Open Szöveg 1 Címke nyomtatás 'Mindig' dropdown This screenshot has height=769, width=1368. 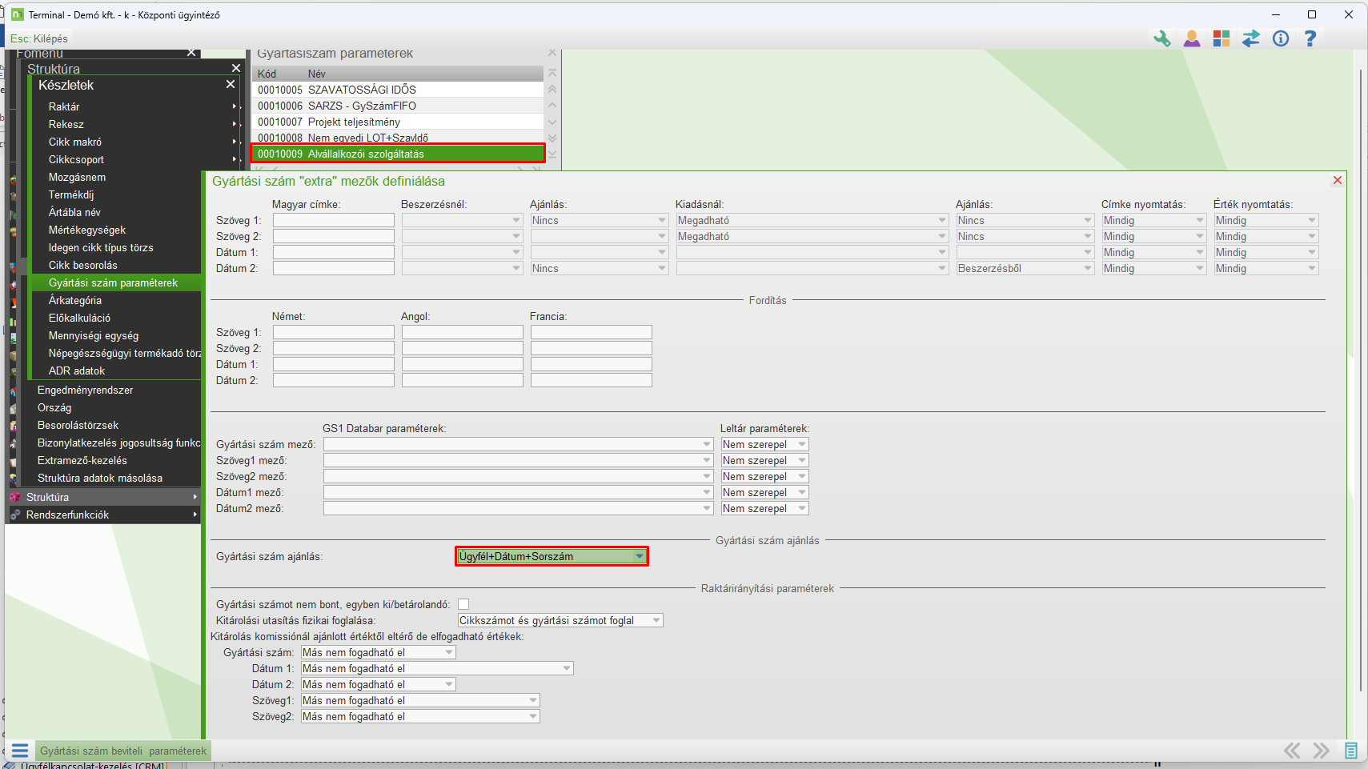(1154, 220)
